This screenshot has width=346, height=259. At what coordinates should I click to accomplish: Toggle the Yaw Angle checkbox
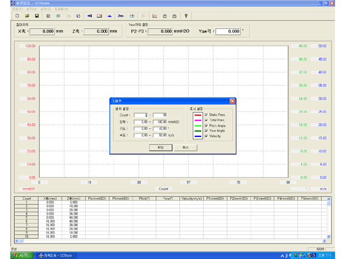(x=206, y=131)
